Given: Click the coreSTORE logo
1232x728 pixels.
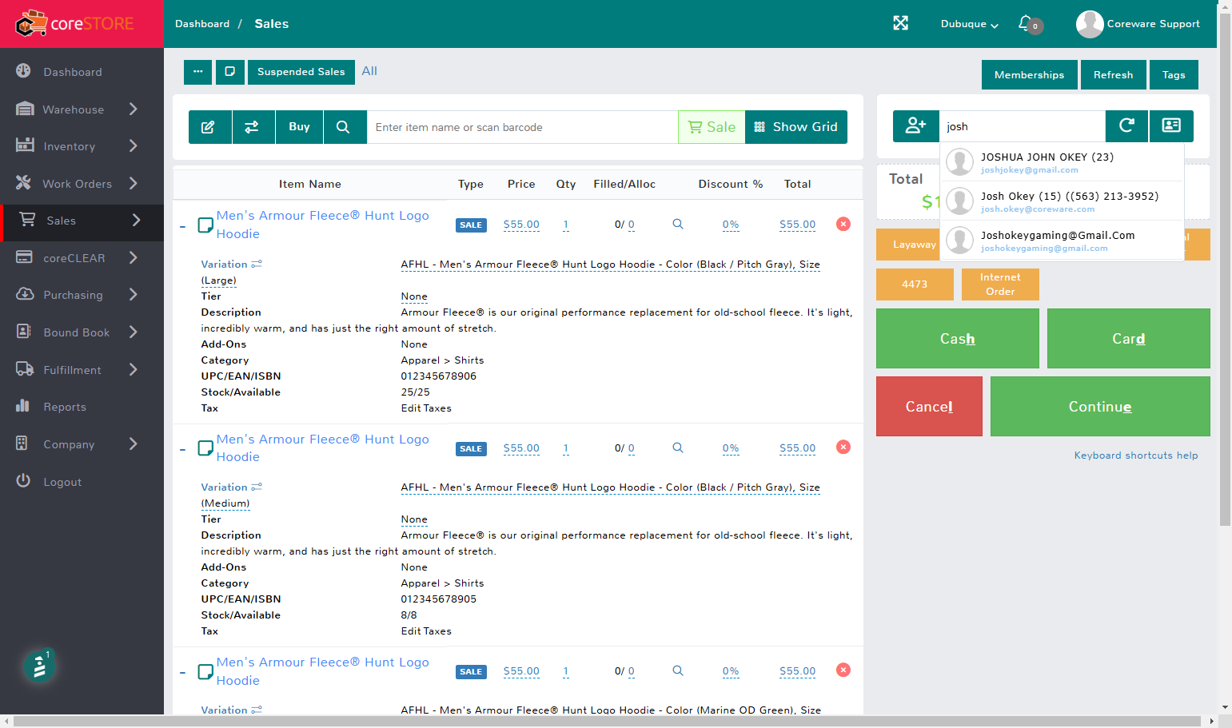Looking at the screenshot, I should pyautogui.click(x=75, y=24).
